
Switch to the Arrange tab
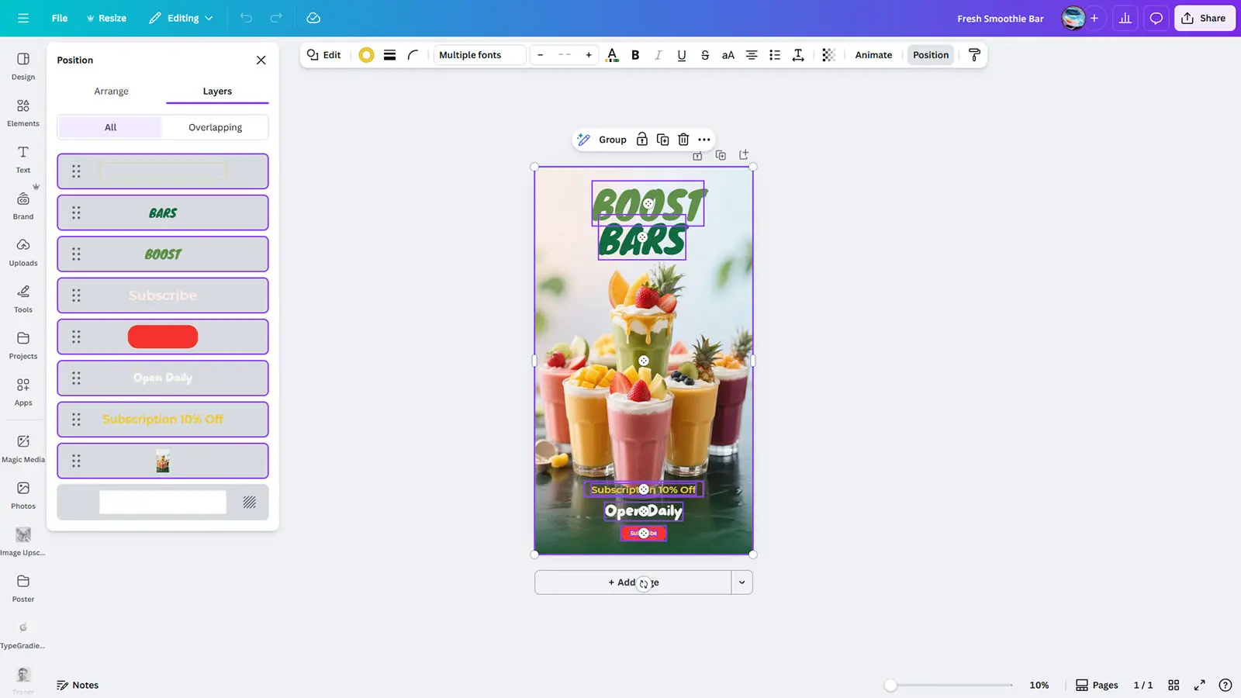click(111, 92)
